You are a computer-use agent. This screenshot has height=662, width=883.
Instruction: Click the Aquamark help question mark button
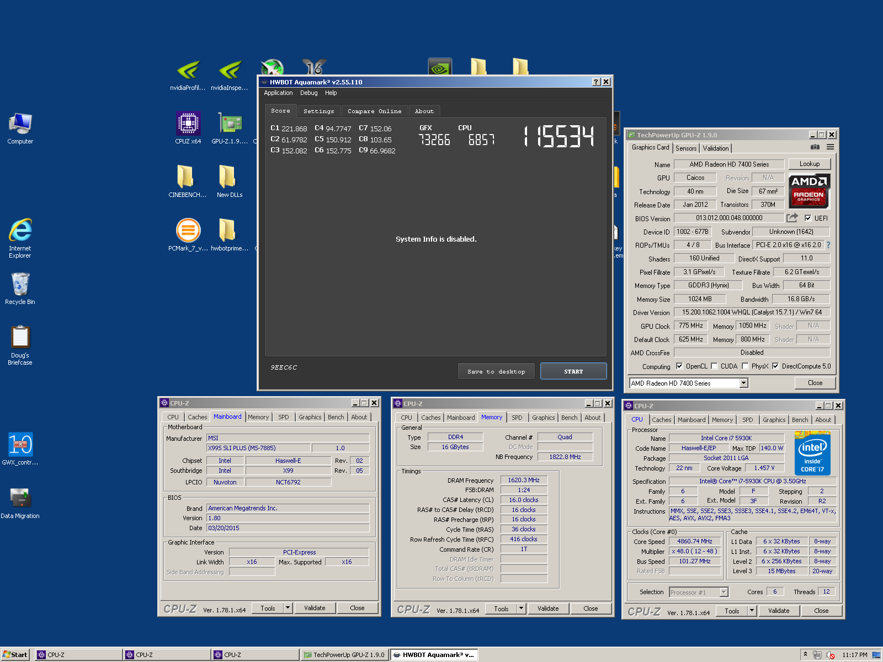(x=596, y=82)
